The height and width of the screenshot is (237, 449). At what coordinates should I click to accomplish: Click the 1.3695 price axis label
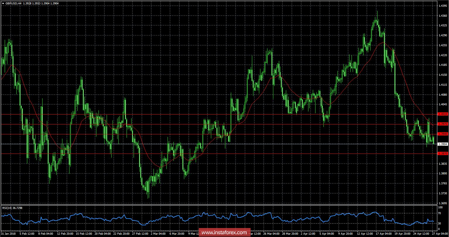click(x=443, y=203)
